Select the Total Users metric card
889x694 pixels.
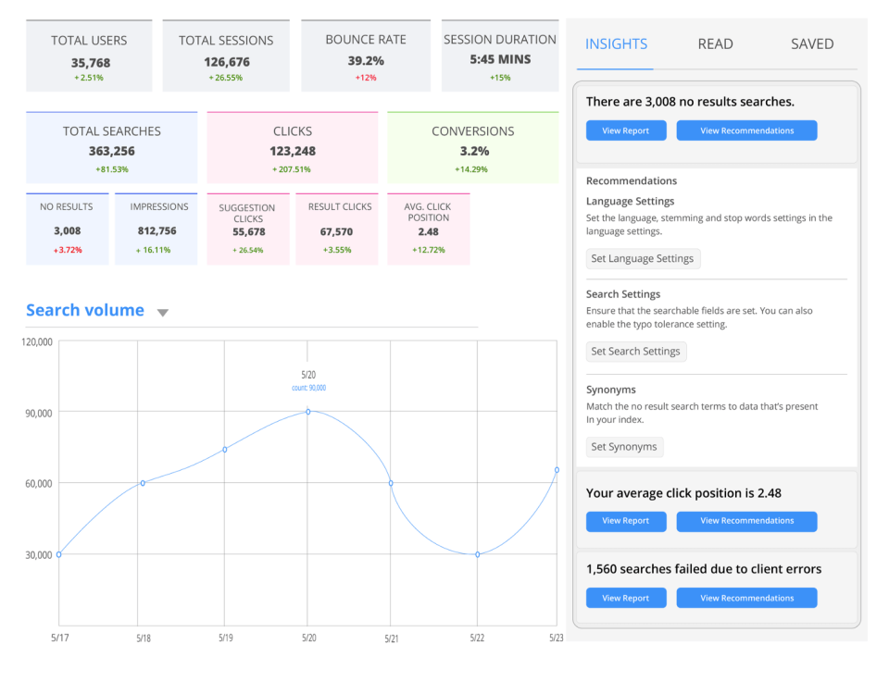[89, 54]
